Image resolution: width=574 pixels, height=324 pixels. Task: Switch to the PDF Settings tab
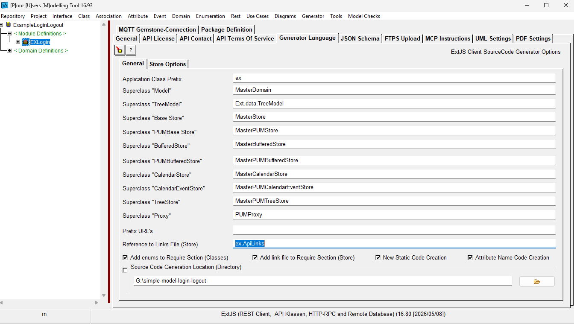pos(533,38)
